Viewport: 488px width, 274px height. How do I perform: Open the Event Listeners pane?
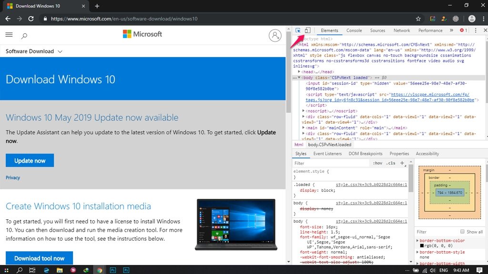pos(327,154)
